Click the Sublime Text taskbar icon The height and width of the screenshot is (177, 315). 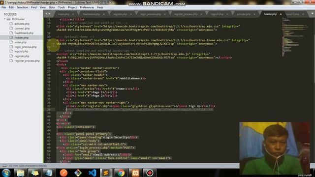106,173
